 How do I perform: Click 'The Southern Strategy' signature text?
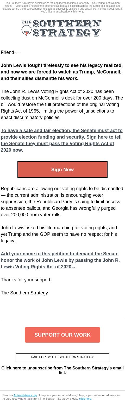(x=24, y=293)
